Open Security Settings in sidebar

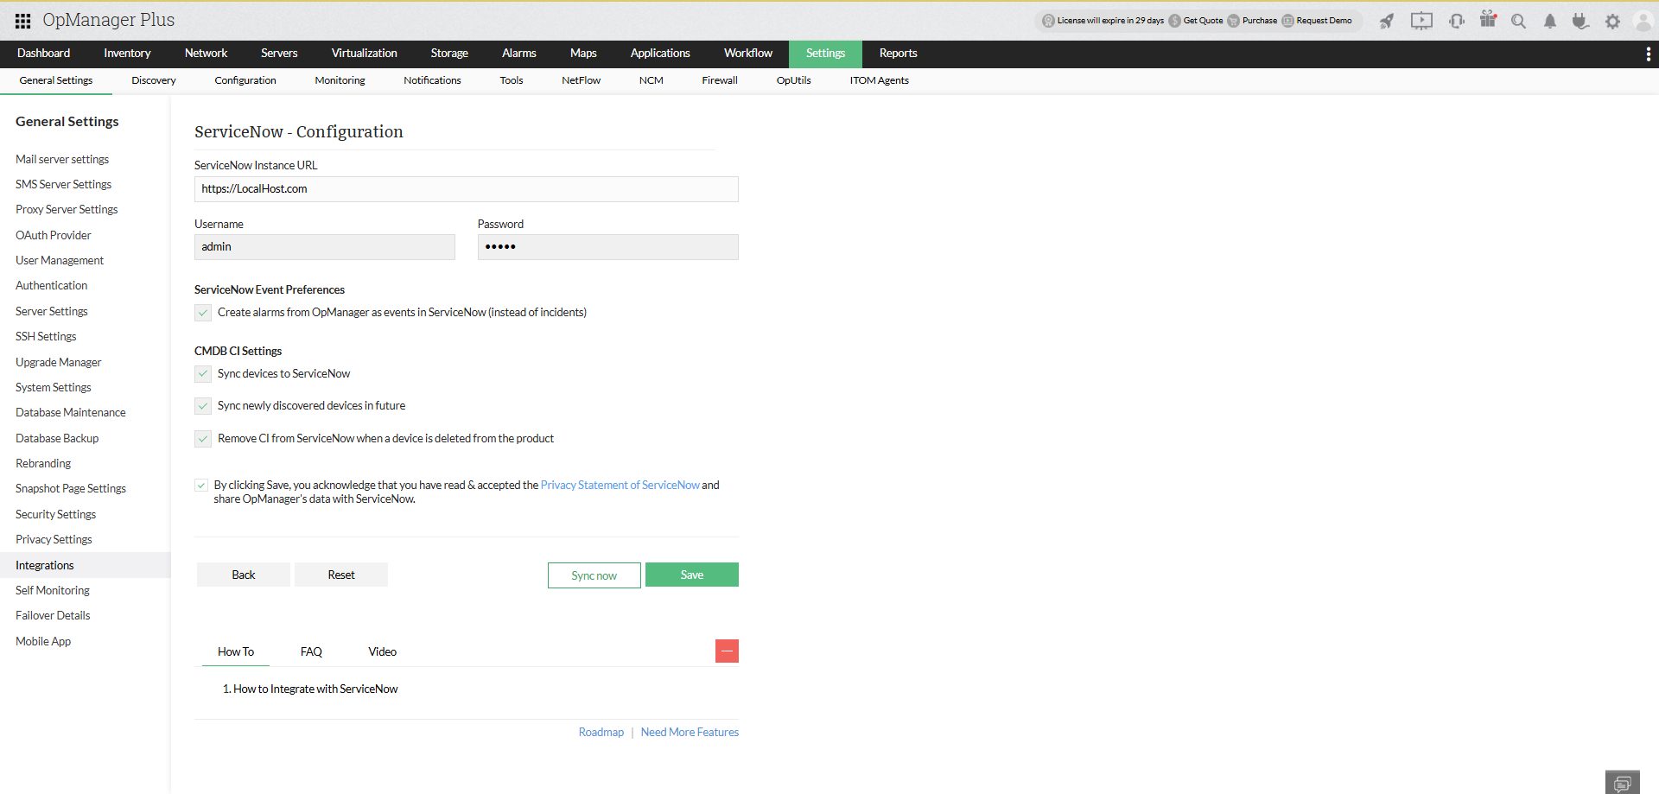tap(55, 515)
